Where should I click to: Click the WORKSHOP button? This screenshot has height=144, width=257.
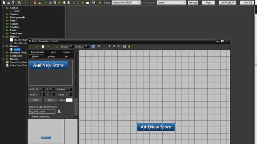227,3
